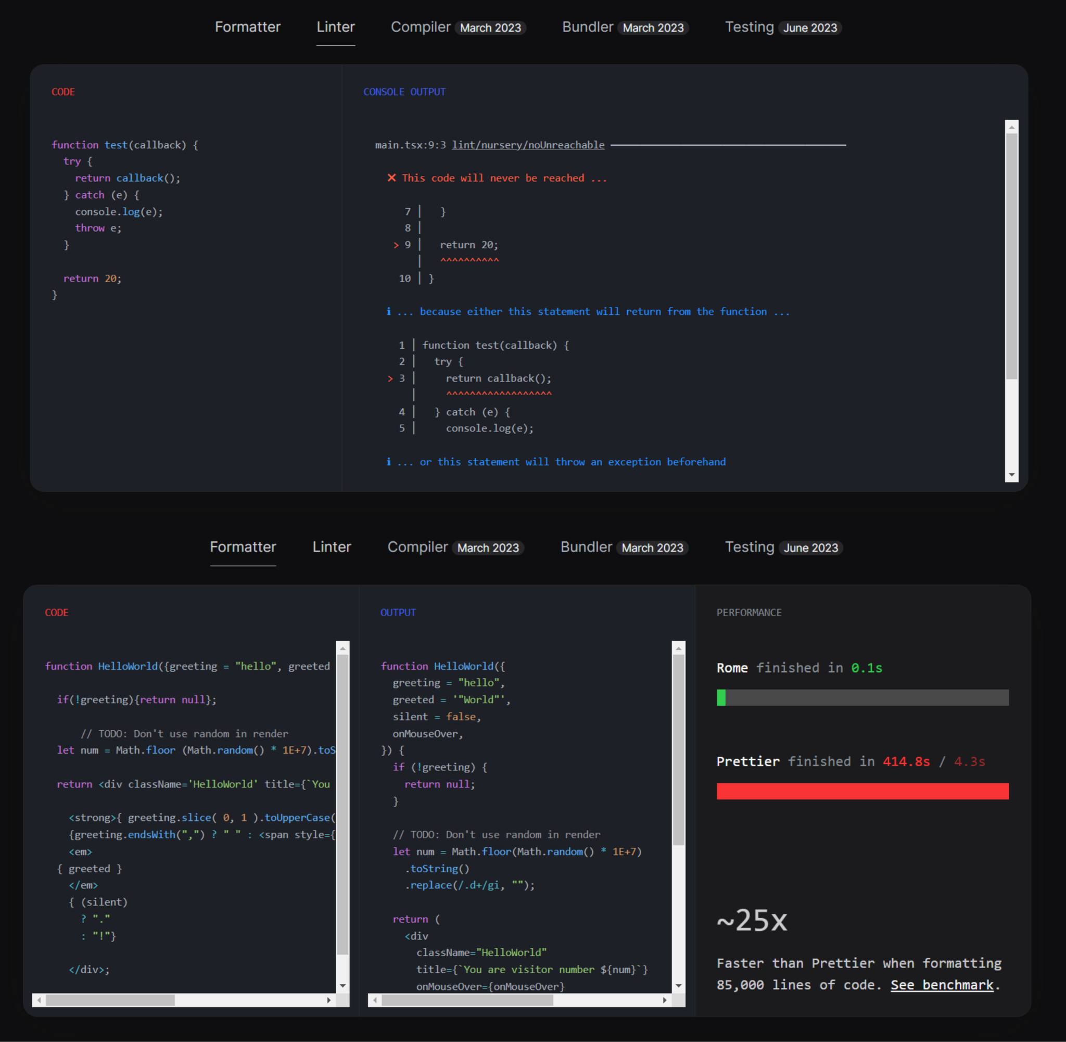This screenshot has width=1066, height=1042.
Task: Click 'console.log(e);' in left linter code panel
Action: pyautogui.click(x=119, y=211)
